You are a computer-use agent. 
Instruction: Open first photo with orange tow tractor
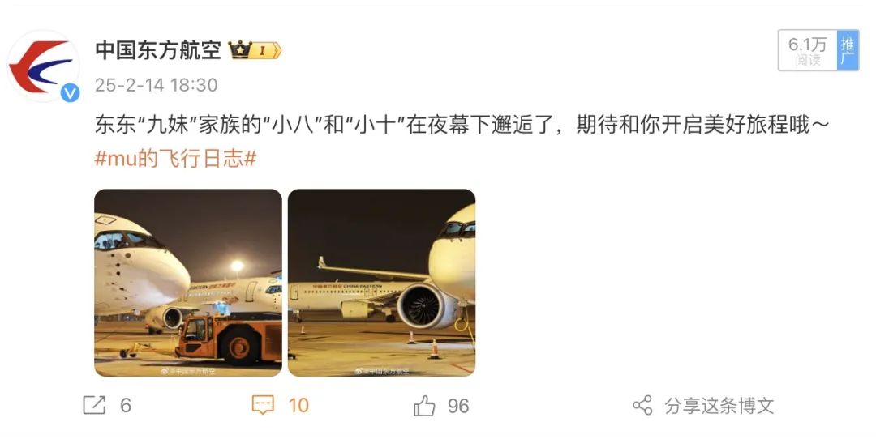(188, 283)
